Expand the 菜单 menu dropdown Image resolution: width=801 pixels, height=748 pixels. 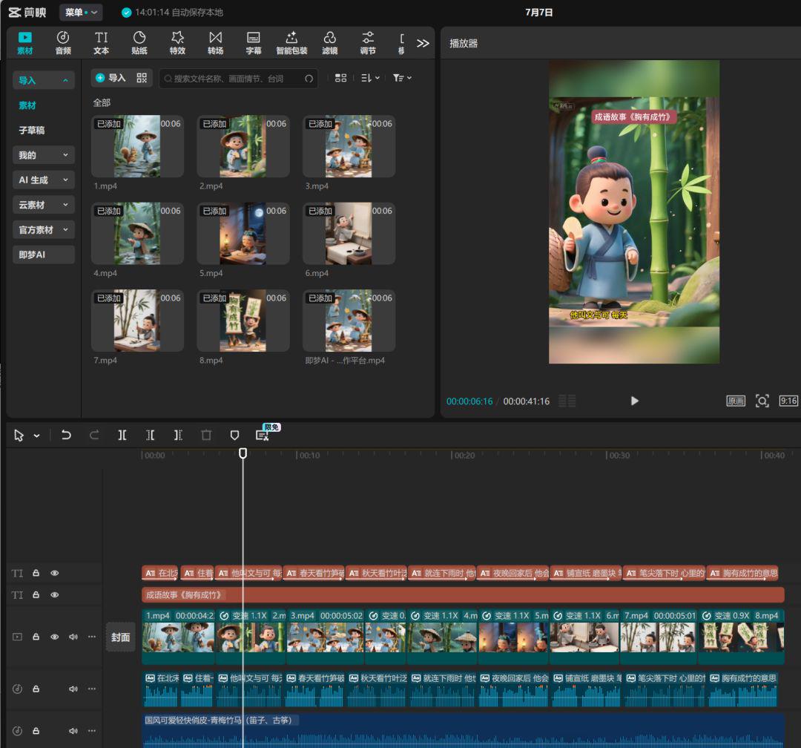tap(81, 13)
